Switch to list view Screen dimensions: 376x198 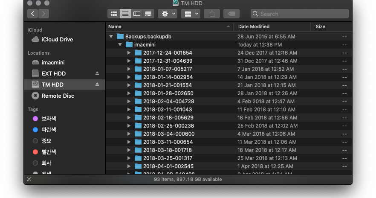coord(125,14)
